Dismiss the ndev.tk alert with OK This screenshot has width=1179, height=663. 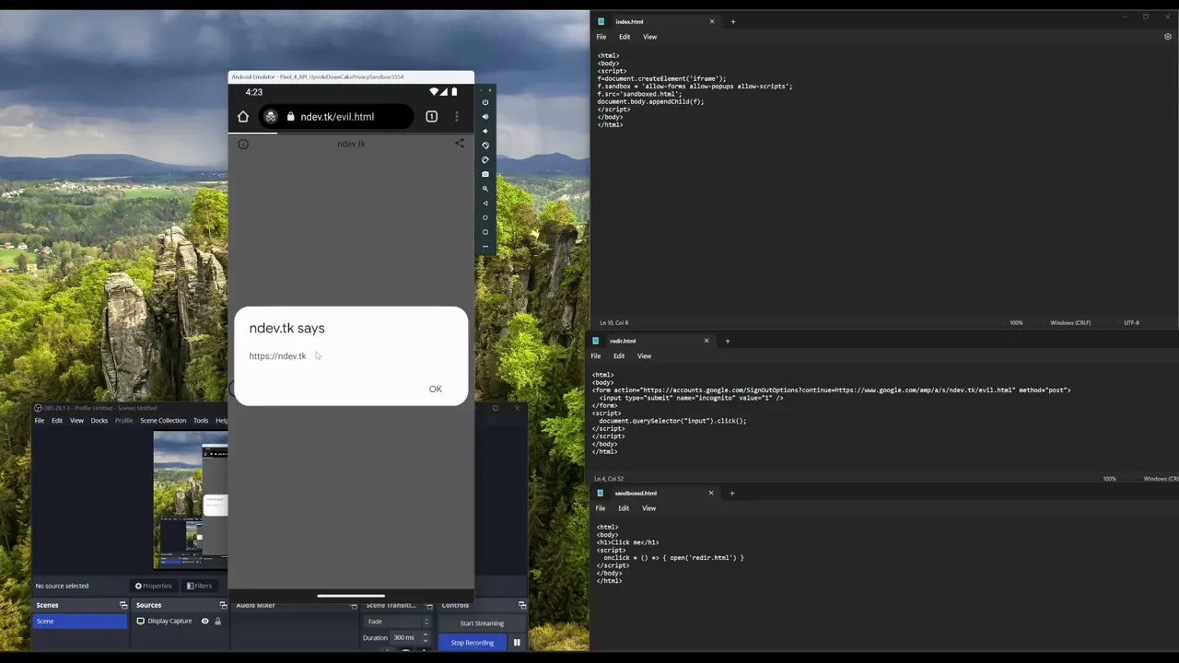pyautogui.click(x=436, y=389)
